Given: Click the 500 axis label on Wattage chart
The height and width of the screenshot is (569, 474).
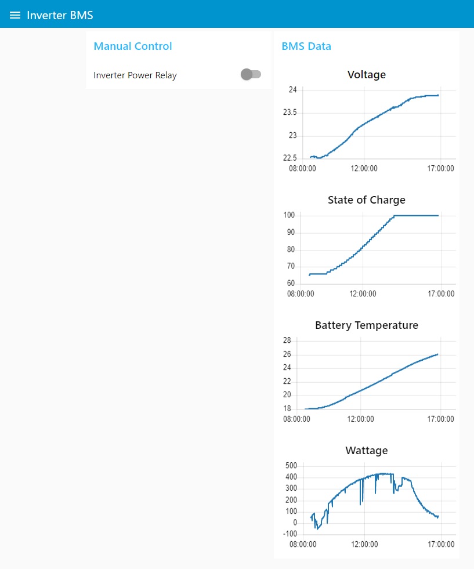Looking at the screenshot, I should point(291,466).
